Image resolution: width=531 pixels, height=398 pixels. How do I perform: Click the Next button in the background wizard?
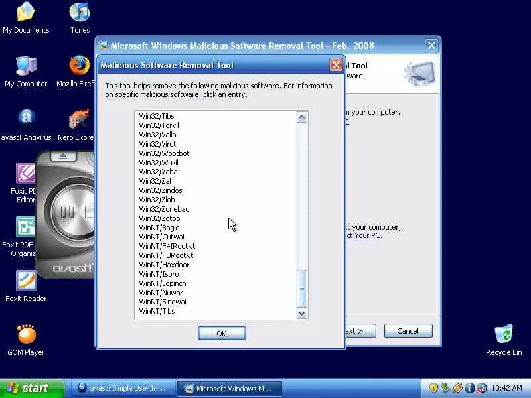click(x=360, y=330)
